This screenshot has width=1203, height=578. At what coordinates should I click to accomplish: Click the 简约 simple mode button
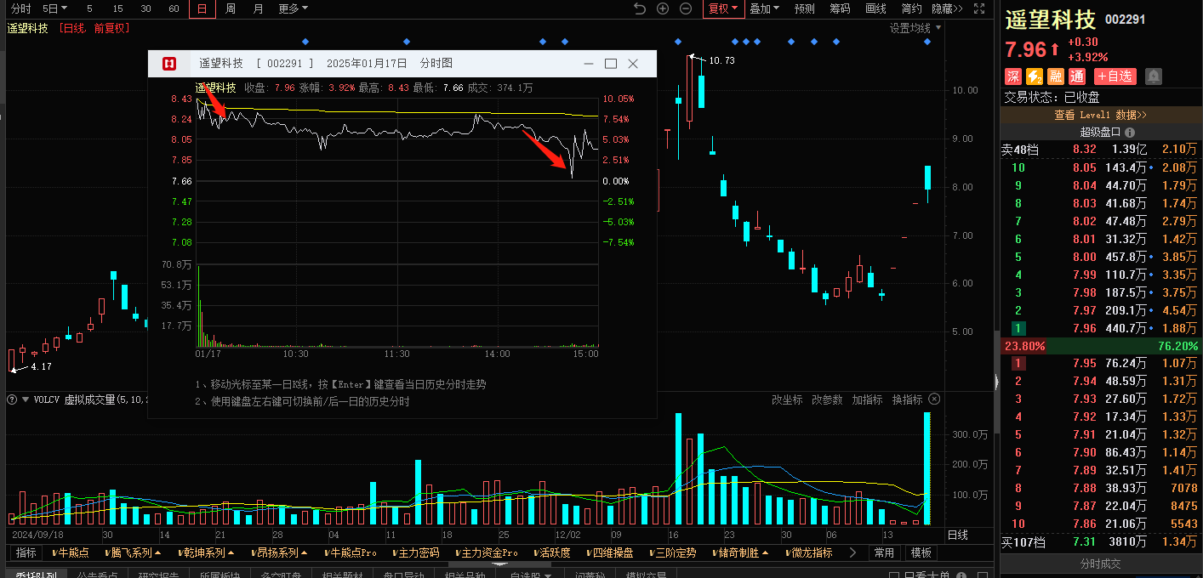(x=911, y=8)
